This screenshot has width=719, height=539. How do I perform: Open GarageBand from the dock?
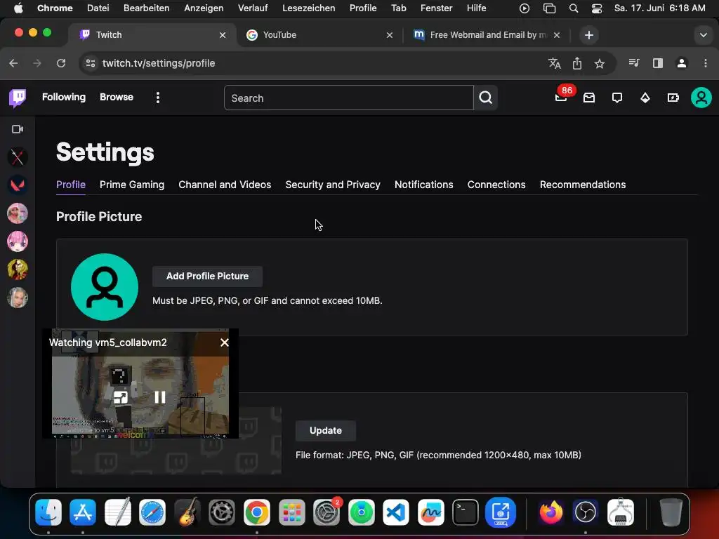point(187,512)
